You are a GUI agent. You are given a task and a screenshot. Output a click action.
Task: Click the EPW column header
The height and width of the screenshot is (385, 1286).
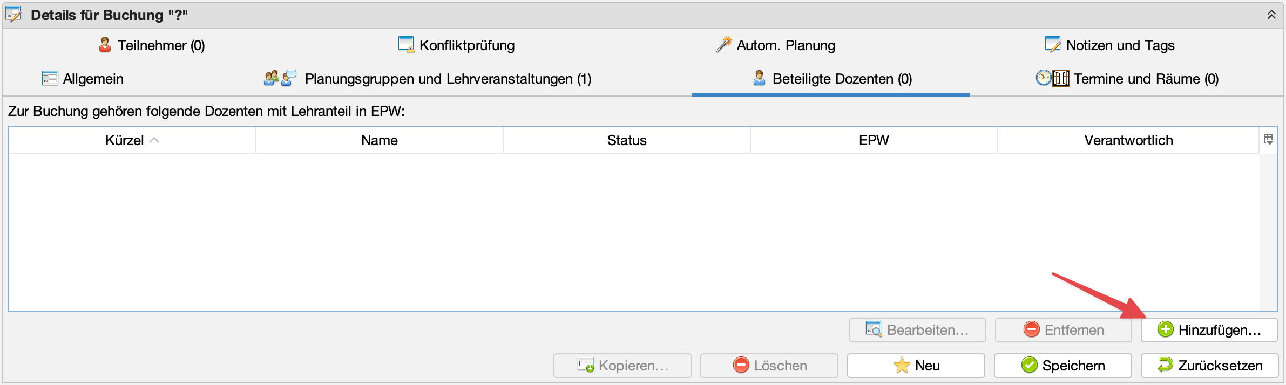coord(874,140)
